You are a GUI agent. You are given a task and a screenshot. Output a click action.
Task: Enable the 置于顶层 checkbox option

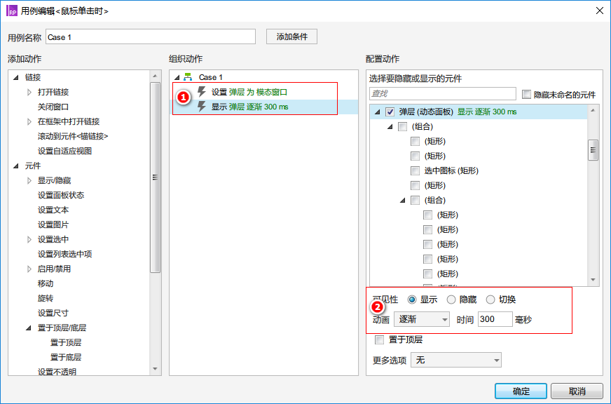[x=379, y=339]
